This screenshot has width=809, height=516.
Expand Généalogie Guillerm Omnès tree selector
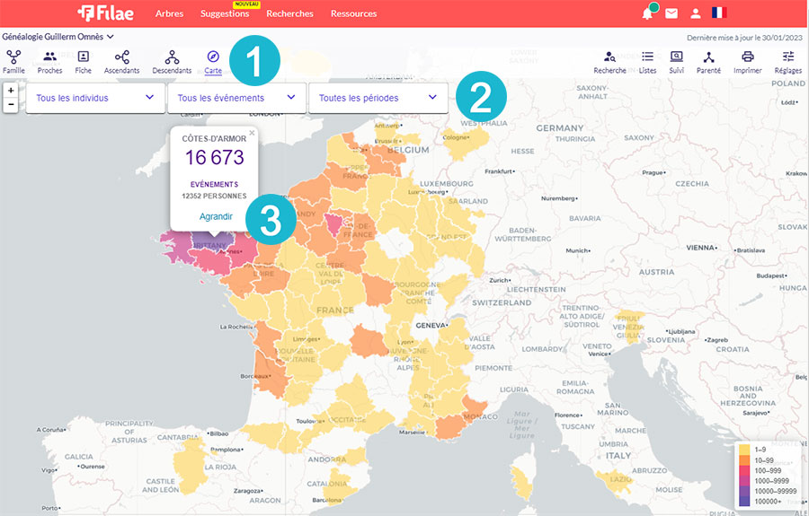(x=58, y=37)
